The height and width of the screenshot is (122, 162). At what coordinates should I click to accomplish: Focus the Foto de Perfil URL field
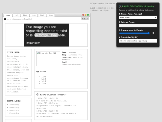click(138, 41)
